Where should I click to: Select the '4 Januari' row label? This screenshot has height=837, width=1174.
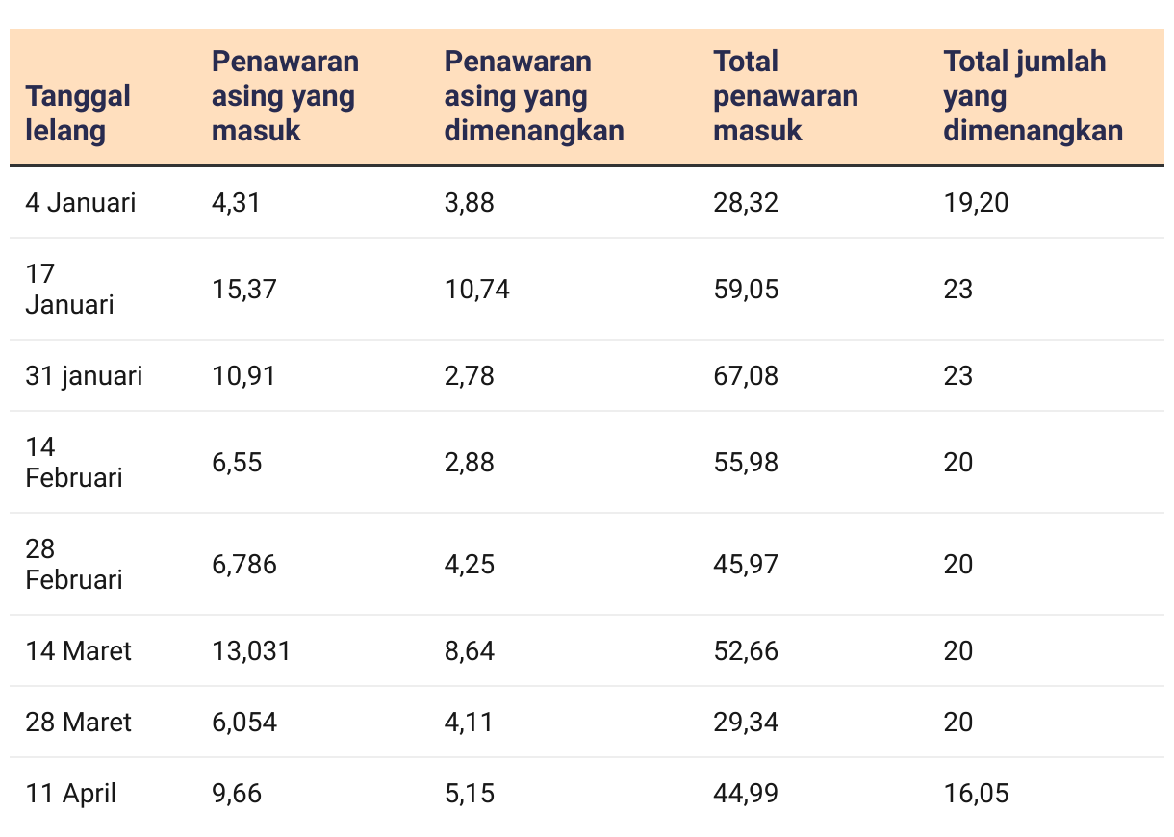coord(81,203)
